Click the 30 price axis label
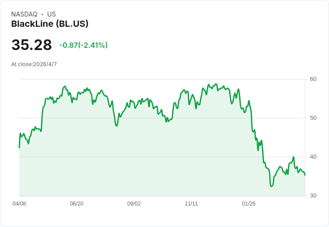The image size is (329, 227). [313, 196]
